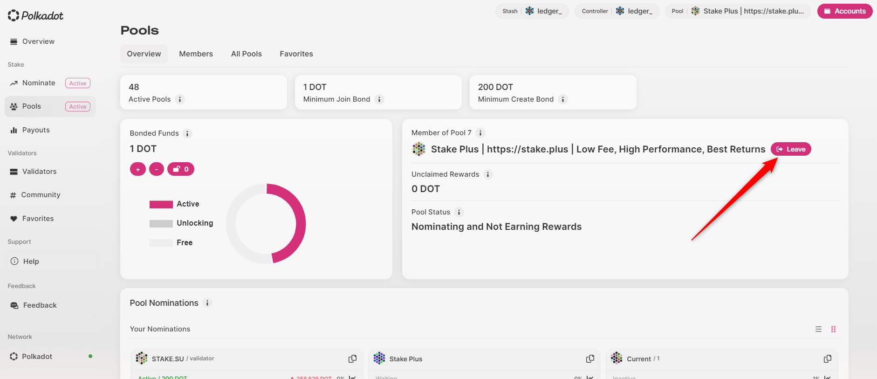The width and height of the screenshot is (877, 379).
Task: Click the heart icon beside Favorites
Action: (x=14, y=219)
